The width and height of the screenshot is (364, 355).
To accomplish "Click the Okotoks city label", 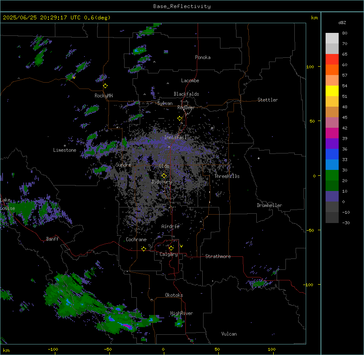I will tap(174, 295).
